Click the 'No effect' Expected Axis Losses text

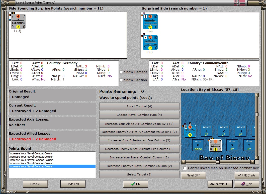click(17, 125)
